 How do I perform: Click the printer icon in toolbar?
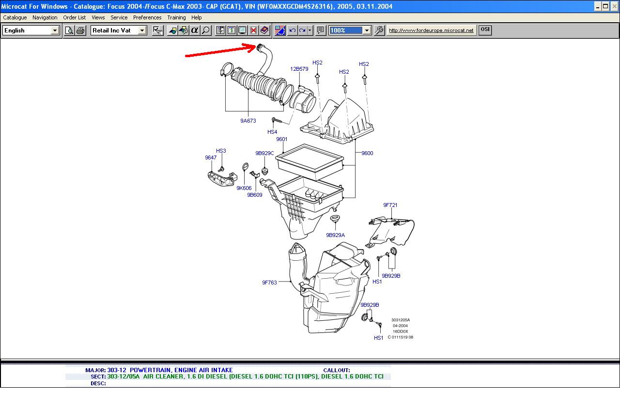(80, 31)
